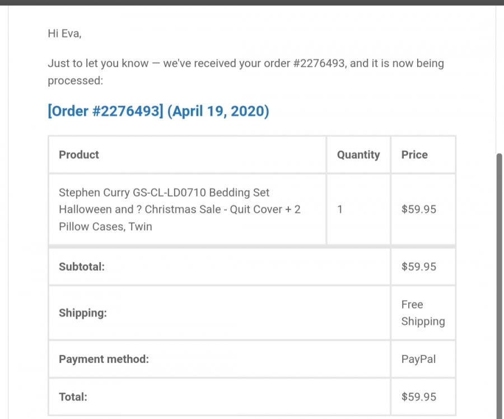
Task: Click the Shipping label
Action: (83, 313)
